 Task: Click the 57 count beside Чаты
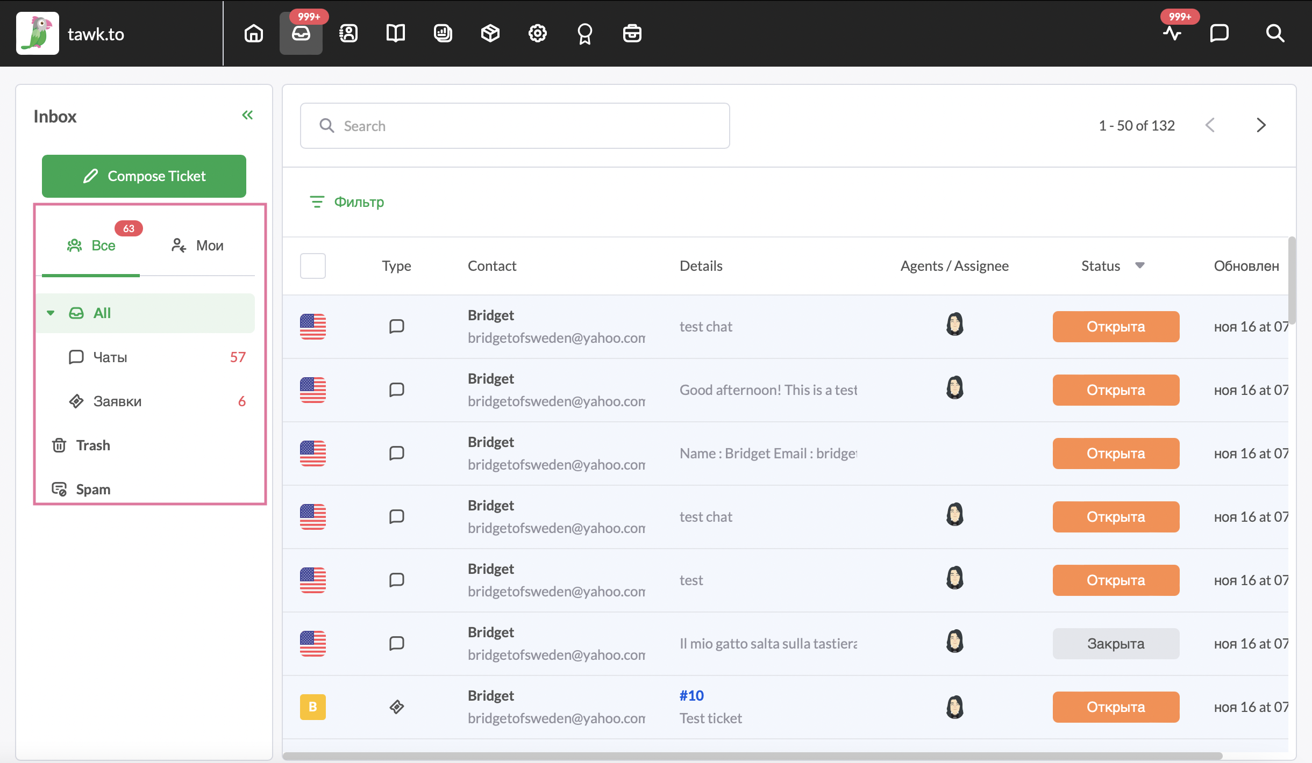click(x=238, y=357)
